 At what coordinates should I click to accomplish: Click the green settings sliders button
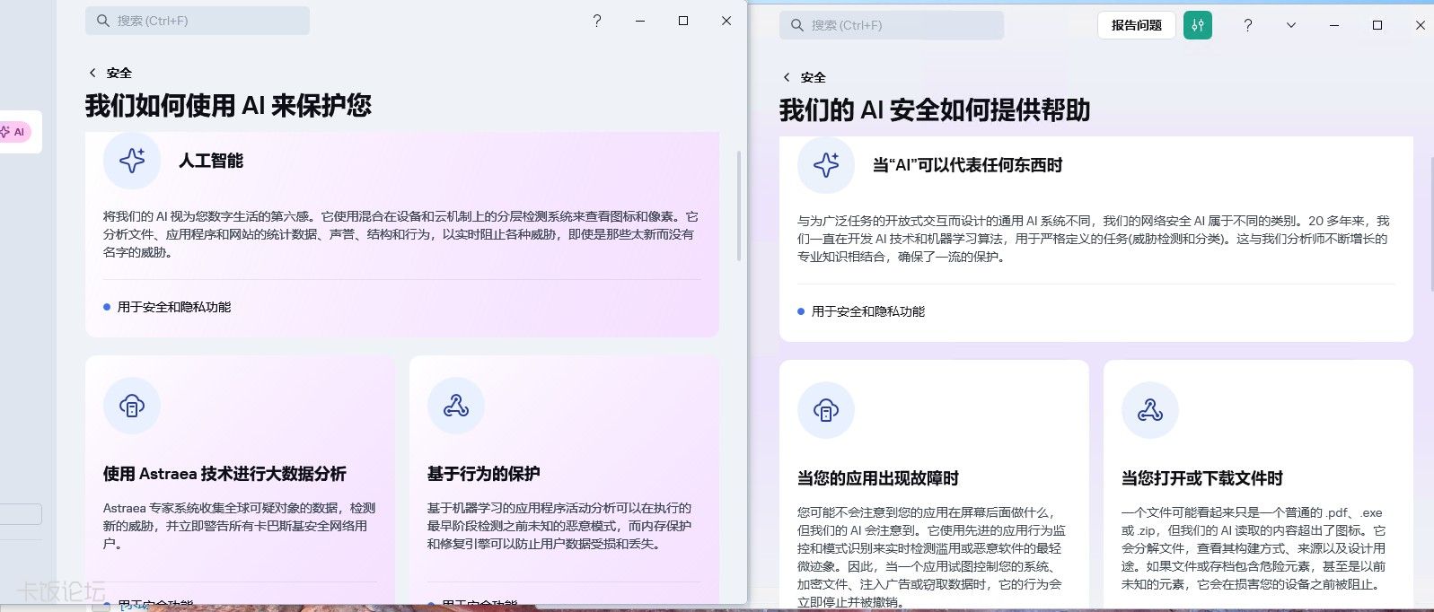tap(1198, 25)
